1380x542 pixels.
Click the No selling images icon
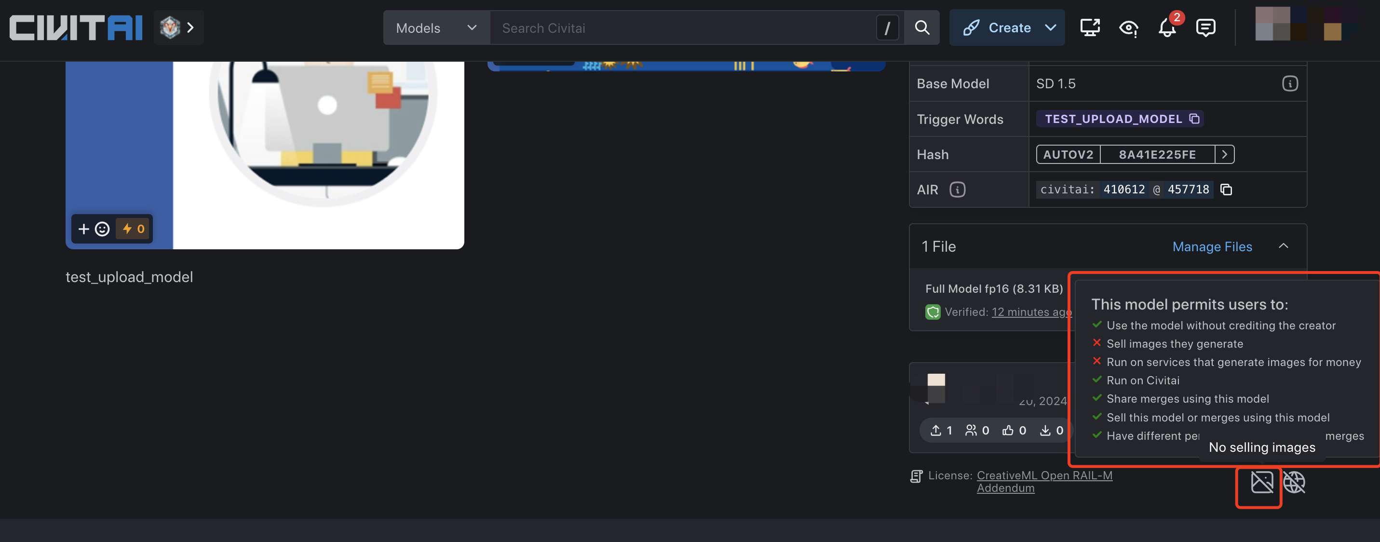pyautogui.click(x=1261, y=482)
